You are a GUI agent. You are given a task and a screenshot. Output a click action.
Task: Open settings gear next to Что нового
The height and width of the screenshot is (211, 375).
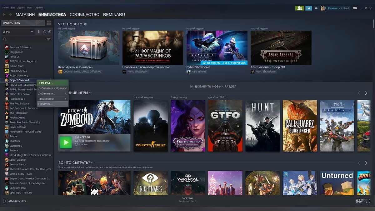[x=85, y=24]
